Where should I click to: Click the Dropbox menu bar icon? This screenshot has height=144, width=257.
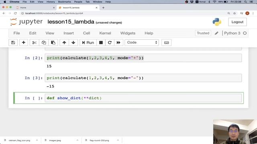[192, 2]
